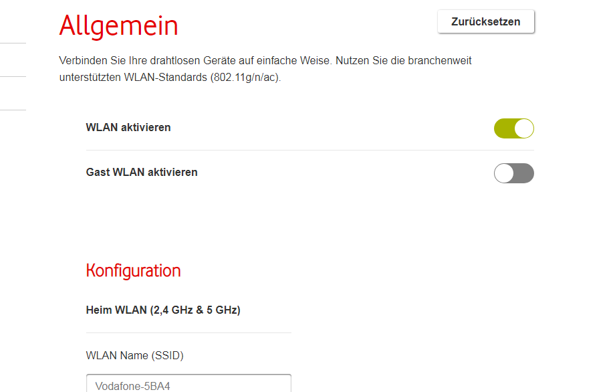Click the Konfiguration section heading
This screenshot has width=611, height=392.
[133, 270]
